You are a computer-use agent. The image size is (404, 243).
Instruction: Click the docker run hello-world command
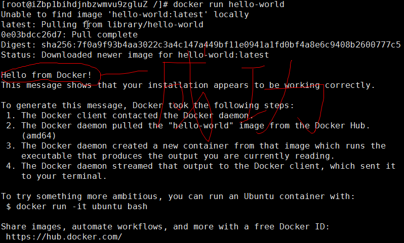[228, 5]
